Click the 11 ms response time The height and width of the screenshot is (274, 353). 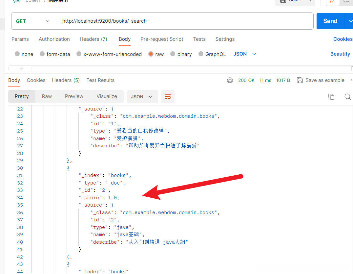[x=265, y=80]
